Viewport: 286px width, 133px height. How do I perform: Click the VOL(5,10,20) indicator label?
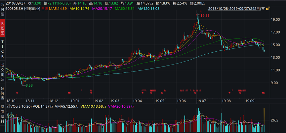pos(21,106)
